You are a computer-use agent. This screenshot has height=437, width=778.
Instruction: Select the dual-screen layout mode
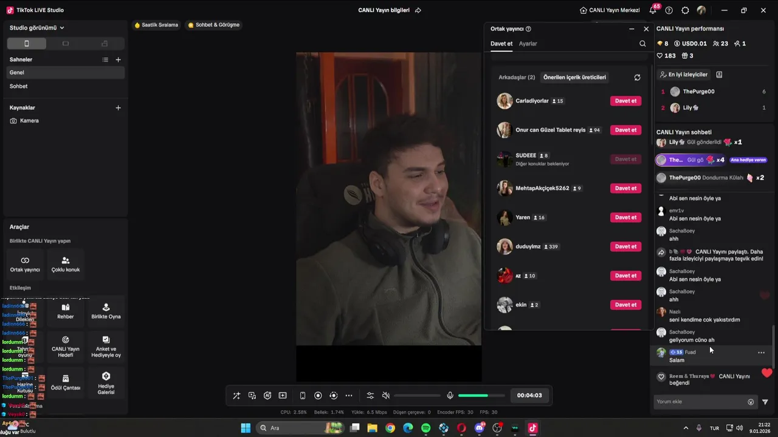click(105, 44)
